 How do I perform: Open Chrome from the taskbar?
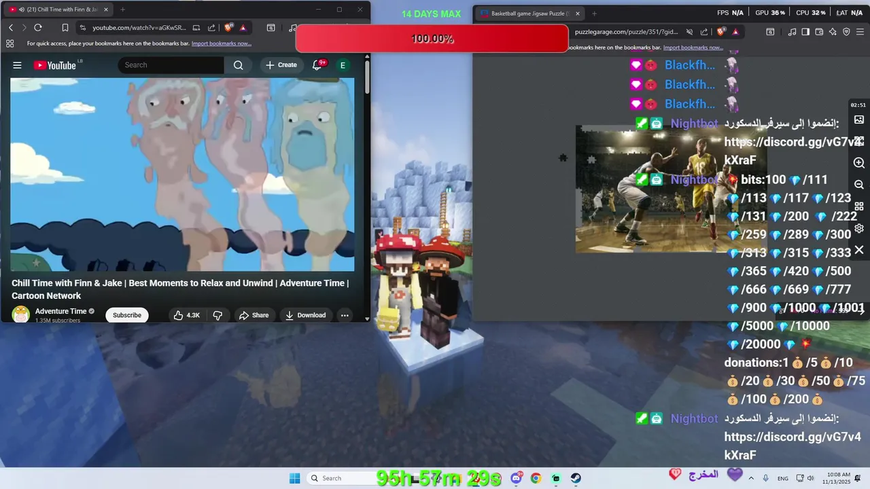[536, 478]
